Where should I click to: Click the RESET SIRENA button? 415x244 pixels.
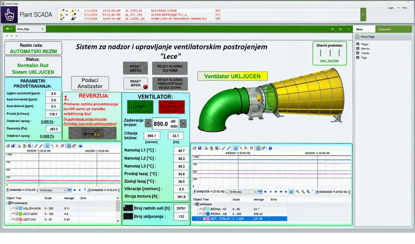click(135, 68)
